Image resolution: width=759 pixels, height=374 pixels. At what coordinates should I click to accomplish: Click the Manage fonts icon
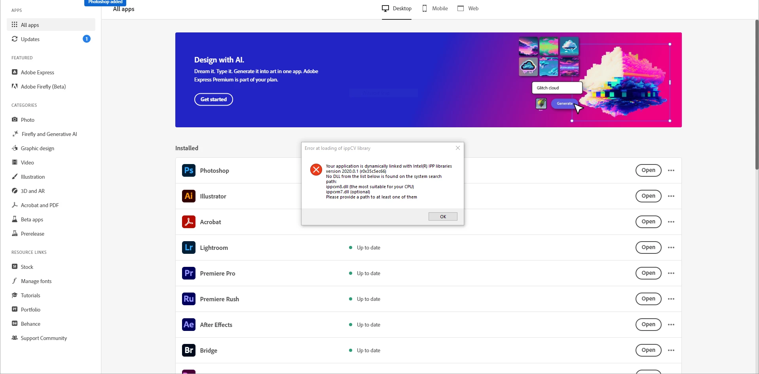click(15, 281)
